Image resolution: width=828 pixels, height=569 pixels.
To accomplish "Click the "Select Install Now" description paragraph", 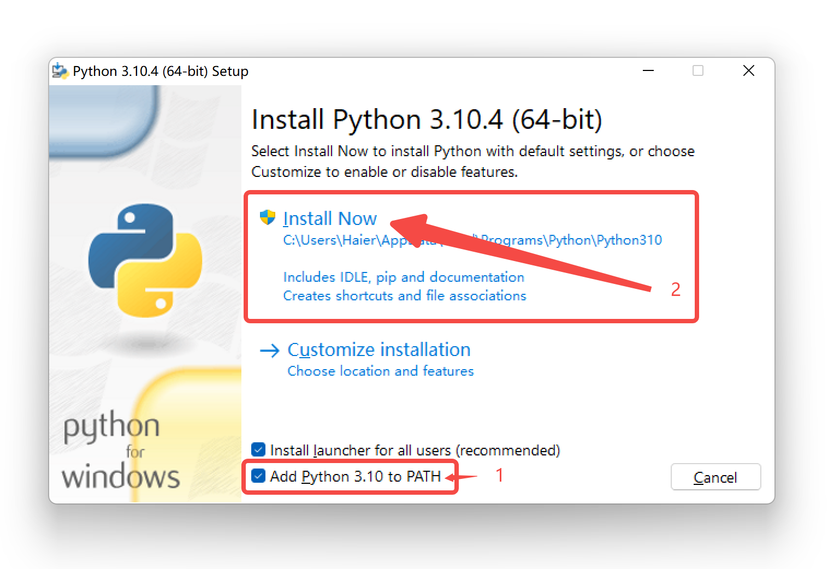I will [472, 161].
